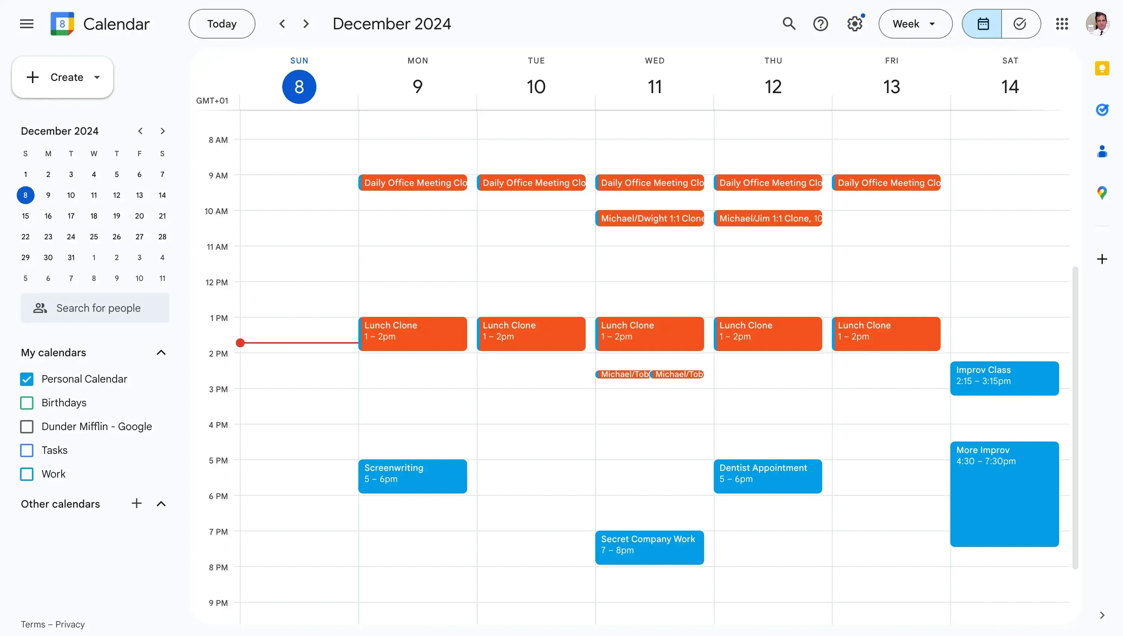Enable the Birthdays calendar
This screenshot has width=1123, height=636.
point(26,402)
